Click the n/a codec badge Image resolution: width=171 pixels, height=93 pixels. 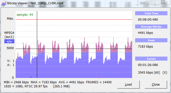click(x=9, y=41)
